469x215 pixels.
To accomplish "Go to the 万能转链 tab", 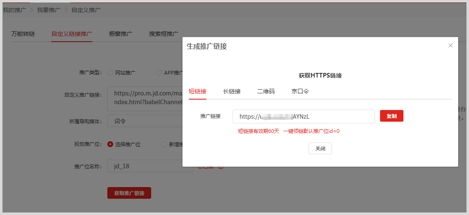I will click(x=23, y=34).
